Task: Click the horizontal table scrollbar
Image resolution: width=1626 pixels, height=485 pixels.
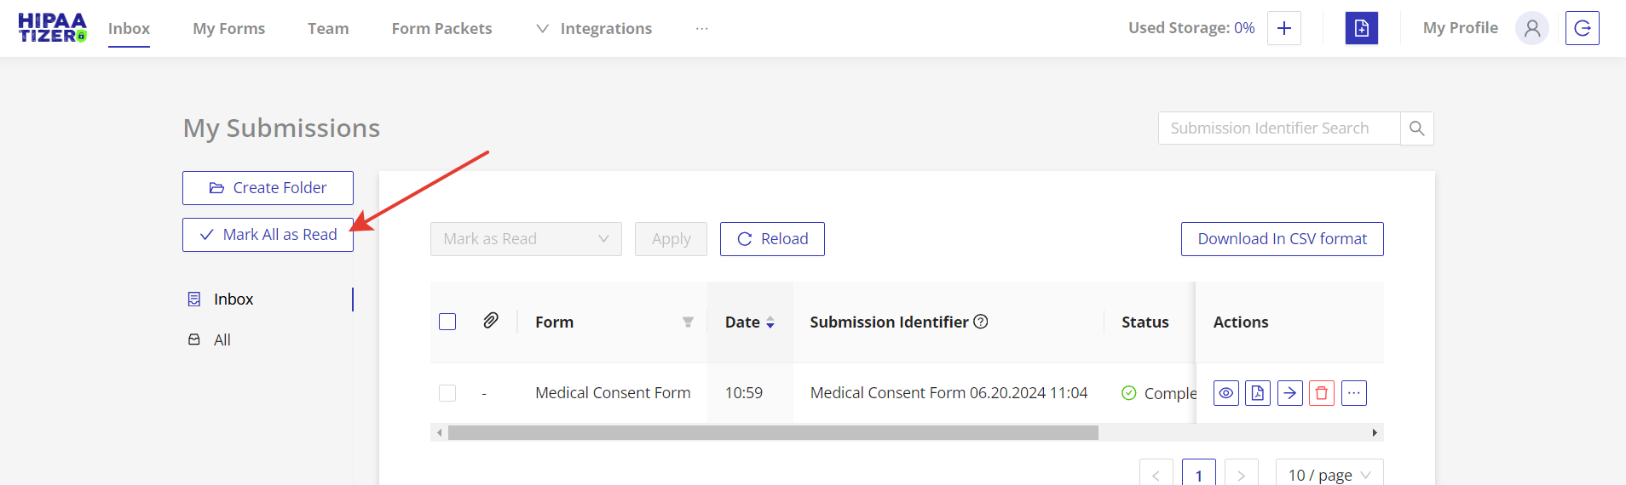Action: (x=772, y=433)
